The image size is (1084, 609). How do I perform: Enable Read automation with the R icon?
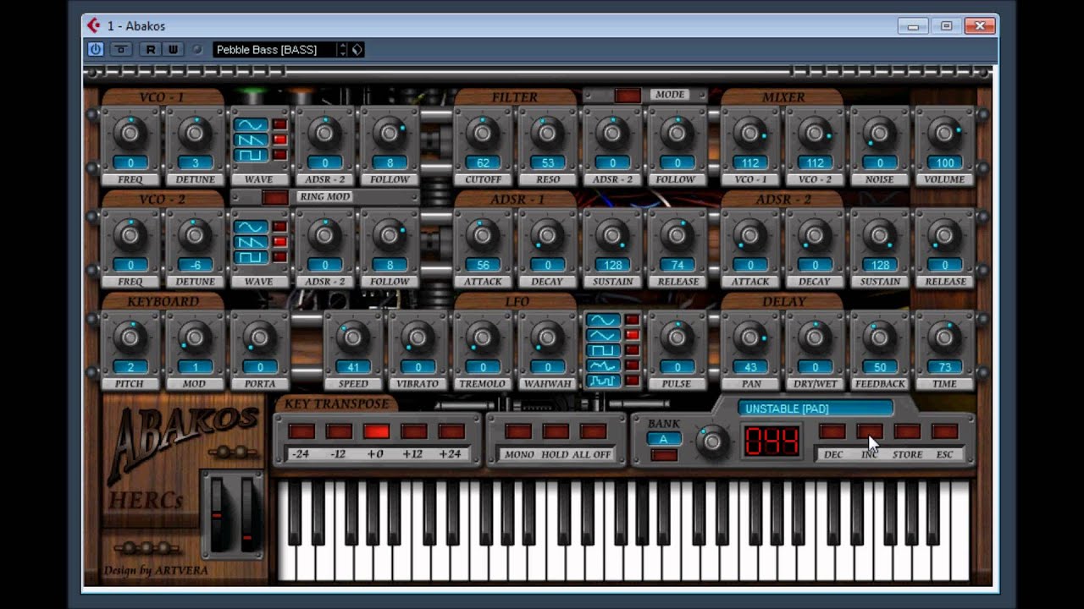click(x=151, y=50)
